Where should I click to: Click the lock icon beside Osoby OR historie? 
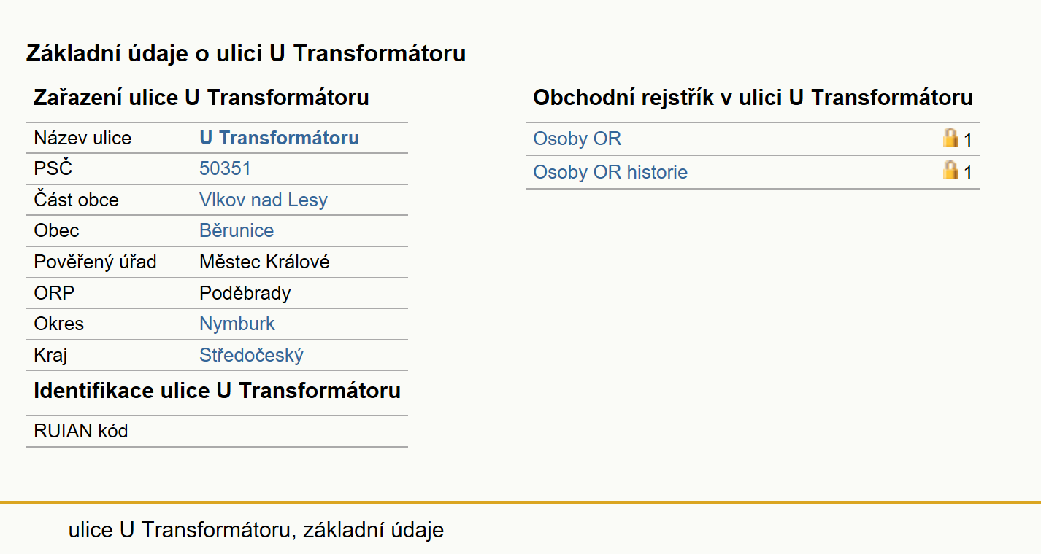pyautogui.click(x=950, y=171)
